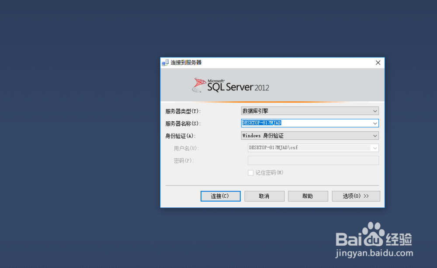This screenshot has width=437, height=268.
Task: Click the password (密码) input field
Action: click(313, 160)
